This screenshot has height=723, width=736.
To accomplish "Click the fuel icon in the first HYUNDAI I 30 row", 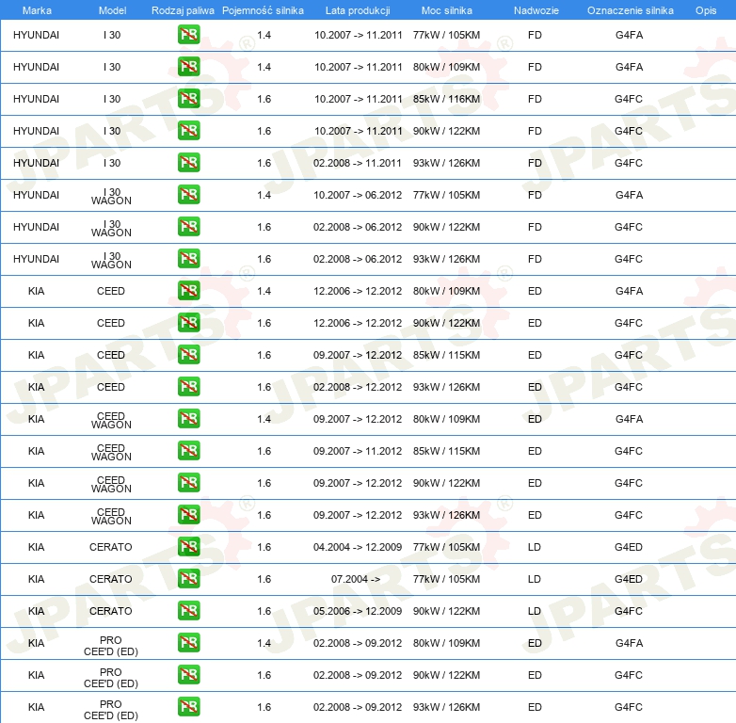I will click(x=188, y=35).
